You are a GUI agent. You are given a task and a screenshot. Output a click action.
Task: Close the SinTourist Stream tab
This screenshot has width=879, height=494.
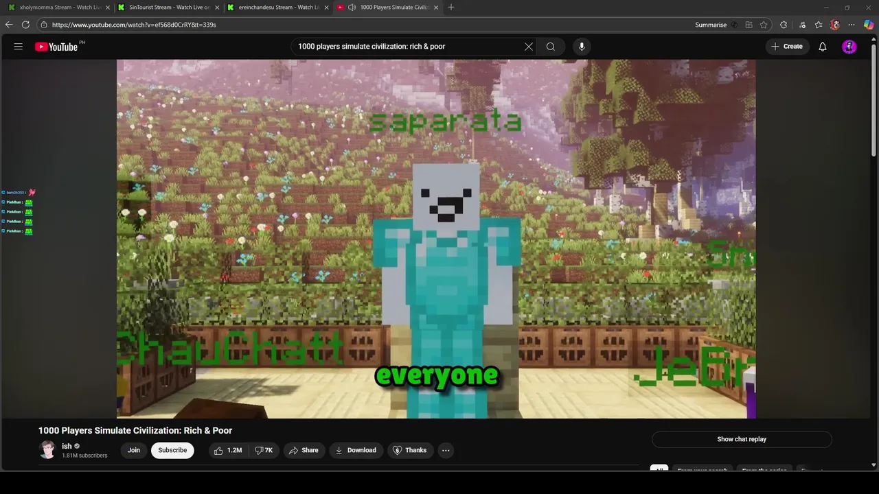[217, 8]
